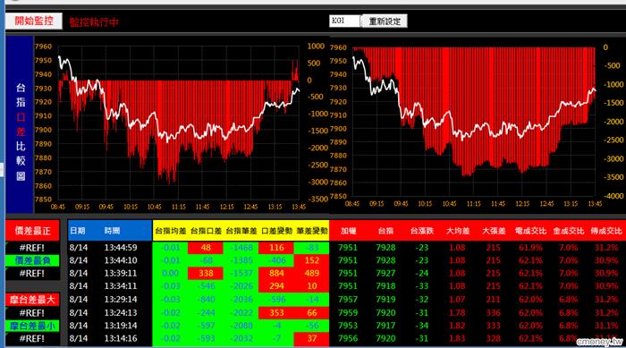Click 台指 value 7918
Screen dimensions: 626x348
point(385,286)
